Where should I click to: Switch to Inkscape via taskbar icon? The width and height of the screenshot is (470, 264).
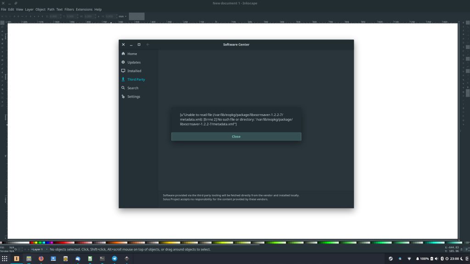pos(127,258)
